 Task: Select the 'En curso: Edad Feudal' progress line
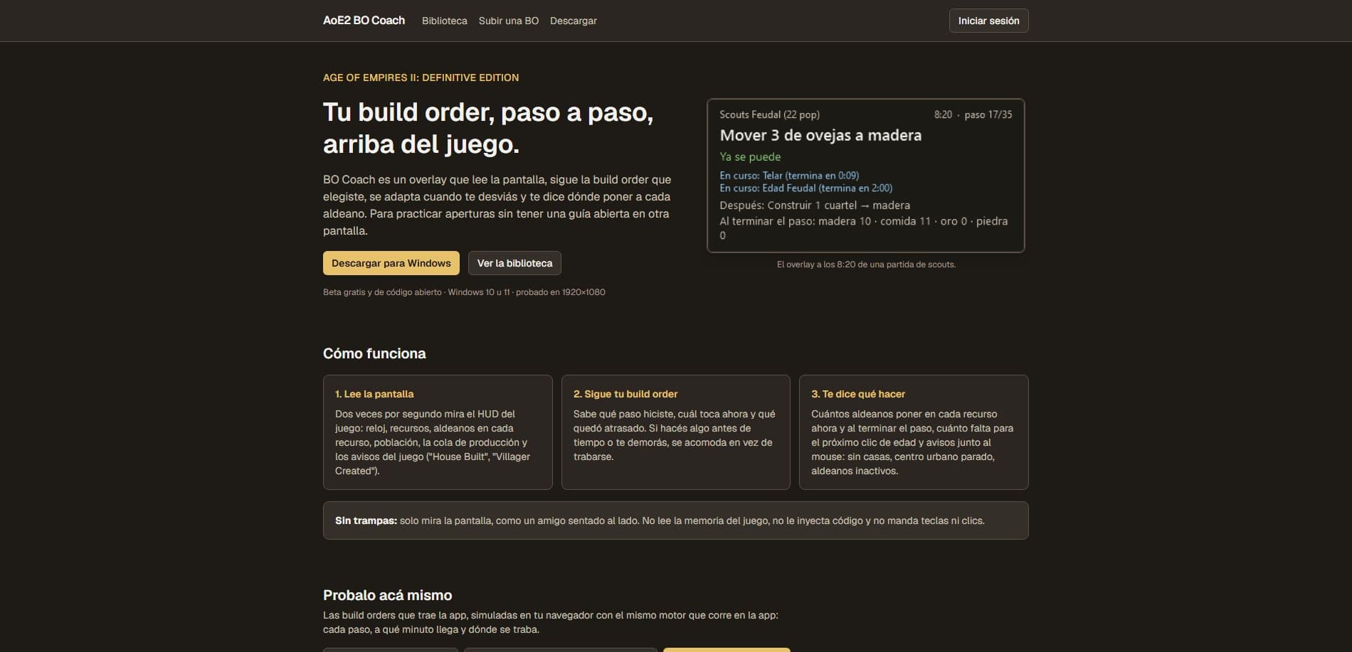(806, 188)
